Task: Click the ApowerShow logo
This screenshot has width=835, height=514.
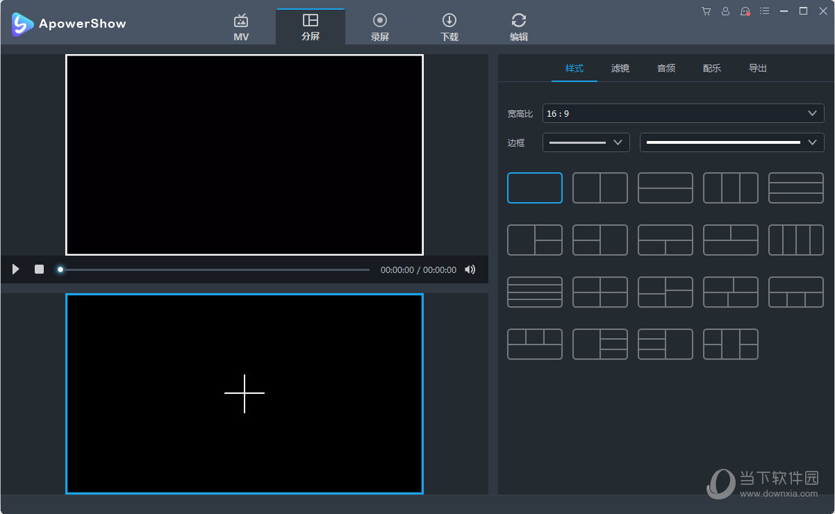Action: (x=68, y=24)
